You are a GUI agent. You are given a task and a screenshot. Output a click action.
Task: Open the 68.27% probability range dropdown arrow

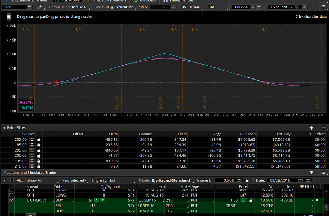[259, 7]
